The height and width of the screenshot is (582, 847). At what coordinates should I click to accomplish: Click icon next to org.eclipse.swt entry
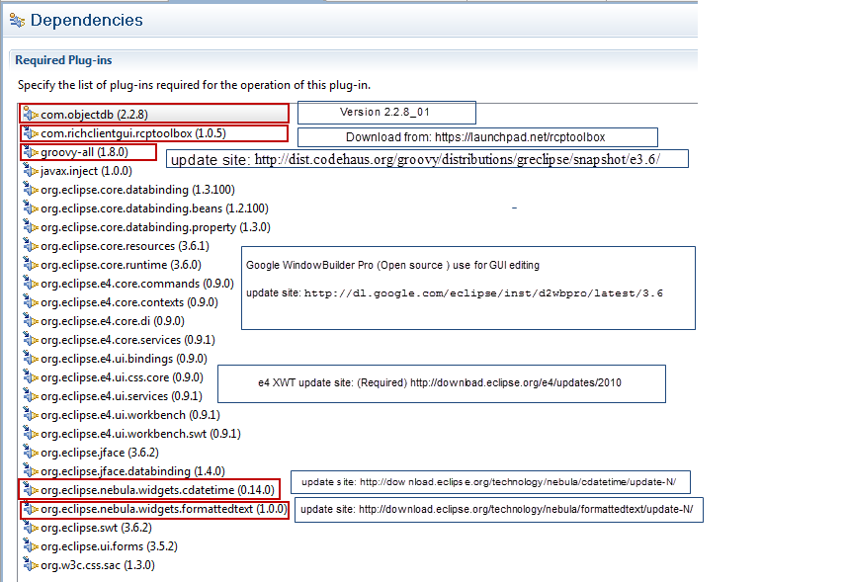(x=31, y=528)
